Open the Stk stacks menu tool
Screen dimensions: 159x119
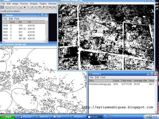[x=54, y=7]
